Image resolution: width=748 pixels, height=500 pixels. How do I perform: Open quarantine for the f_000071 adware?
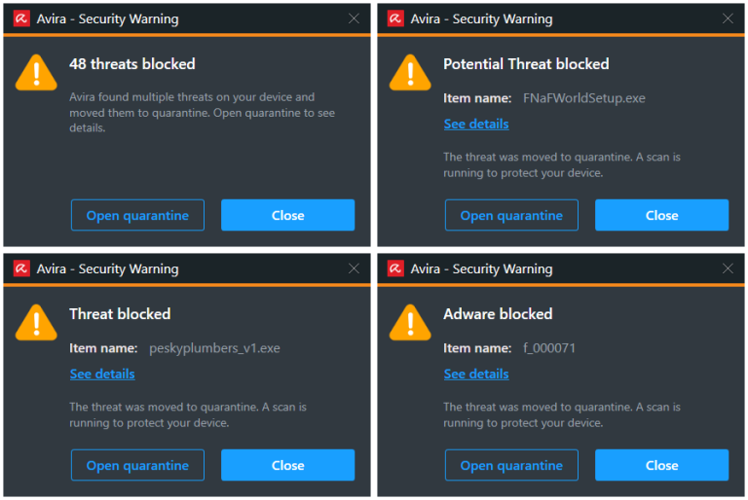point(512,465)
